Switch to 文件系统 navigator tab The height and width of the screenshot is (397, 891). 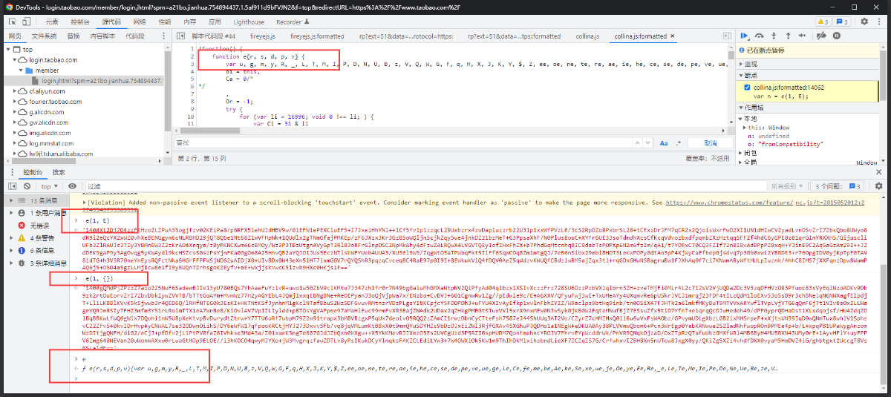click(x=44, y=36)
